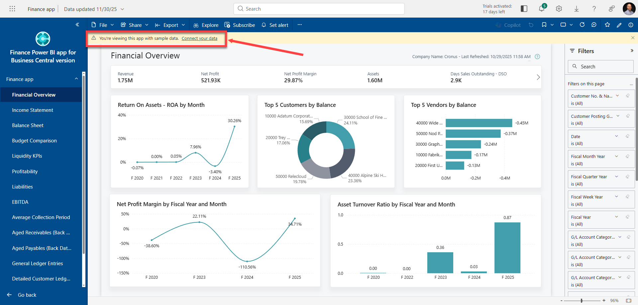
Task: Click the download arrow icon in header
Action: click(x=577, y=9)
